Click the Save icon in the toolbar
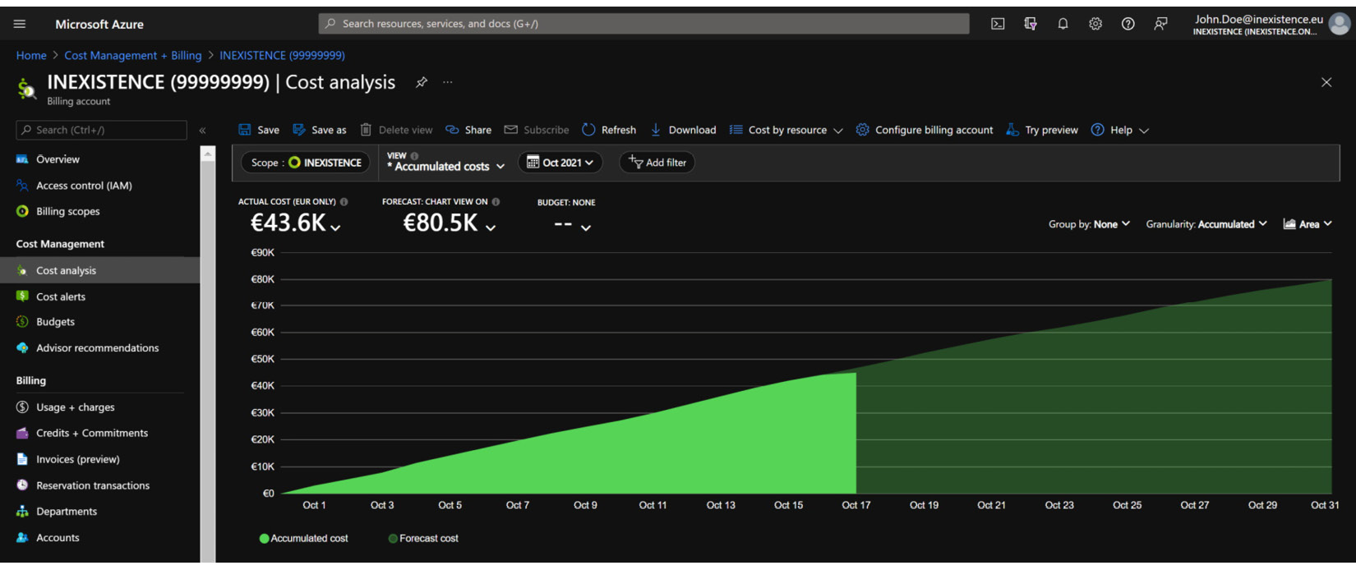This screenshot has width=1356, height=570. tap(245, 130)
